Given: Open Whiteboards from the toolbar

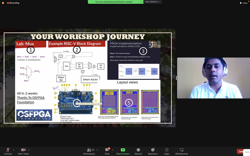Looking at the screenshot, I should pos(181,151).
